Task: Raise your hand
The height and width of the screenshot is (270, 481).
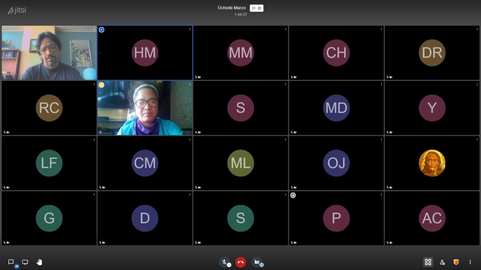Action: point(39,262)
